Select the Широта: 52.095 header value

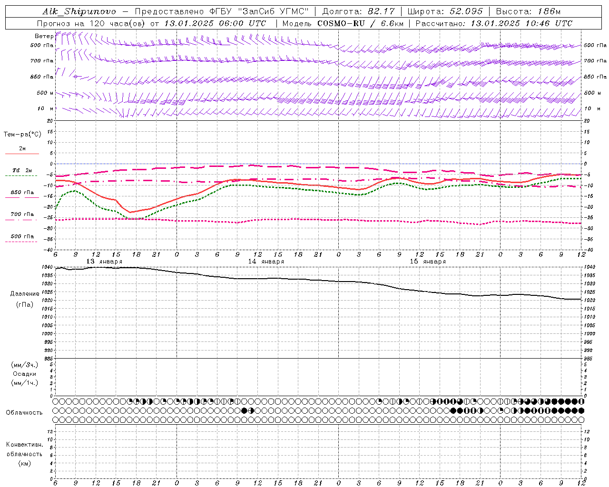[x=445, y=11]
